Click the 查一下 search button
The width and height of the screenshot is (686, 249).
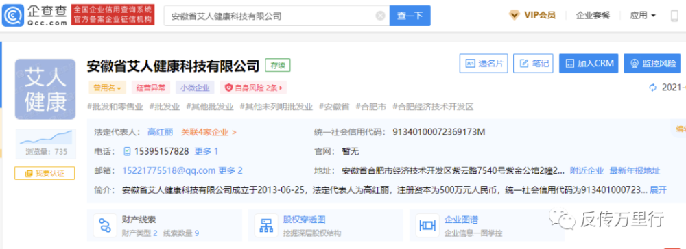point(410,16)
